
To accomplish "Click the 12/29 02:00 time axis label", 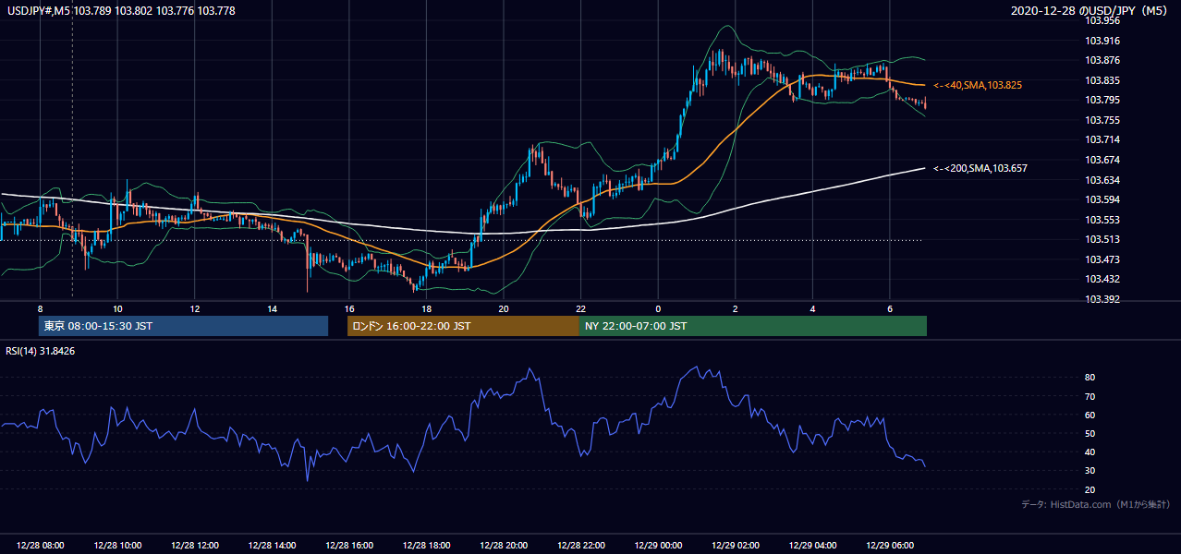I will click(736, 546).
